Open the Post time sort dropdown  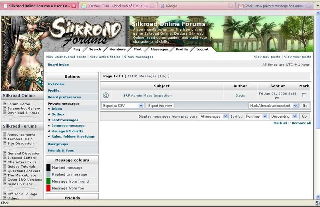tap(256, 116)
